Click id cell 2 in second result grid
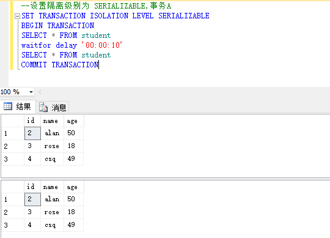The width and height of the screenshot is (330, 238). (x=32, y=199)
